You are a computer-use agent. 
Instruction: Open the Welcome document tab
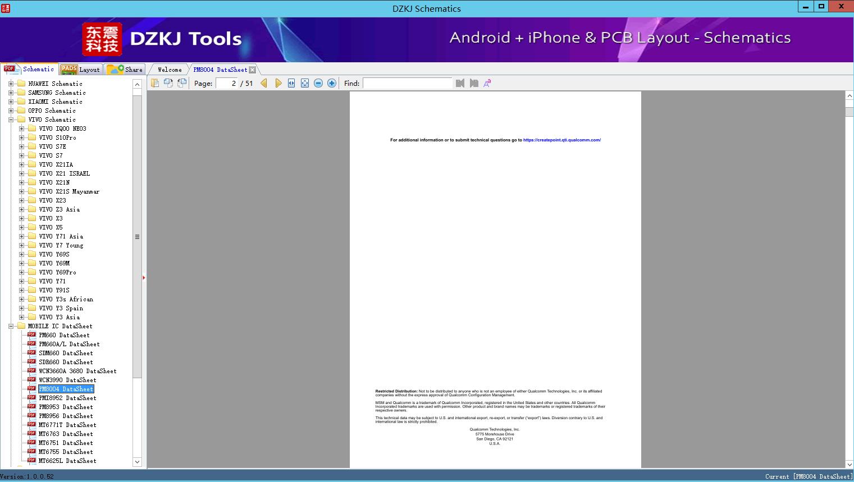click(170, 70)
